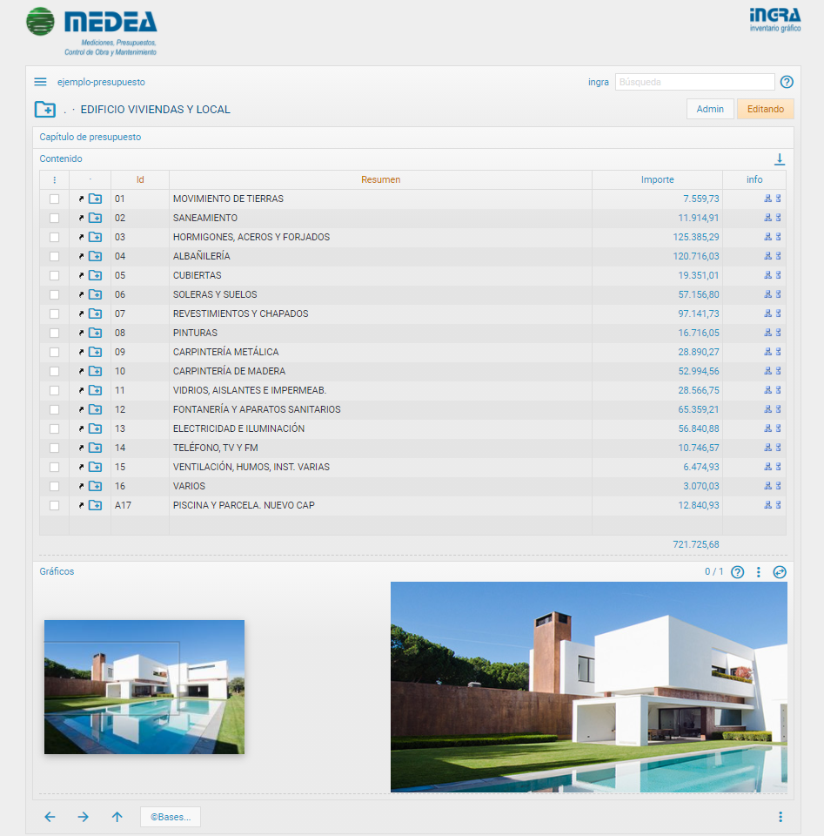The width and height of the screenshot is (824, 836).
Task: Select the CUBIERTAS row checkbox
Action: [54, 275]
